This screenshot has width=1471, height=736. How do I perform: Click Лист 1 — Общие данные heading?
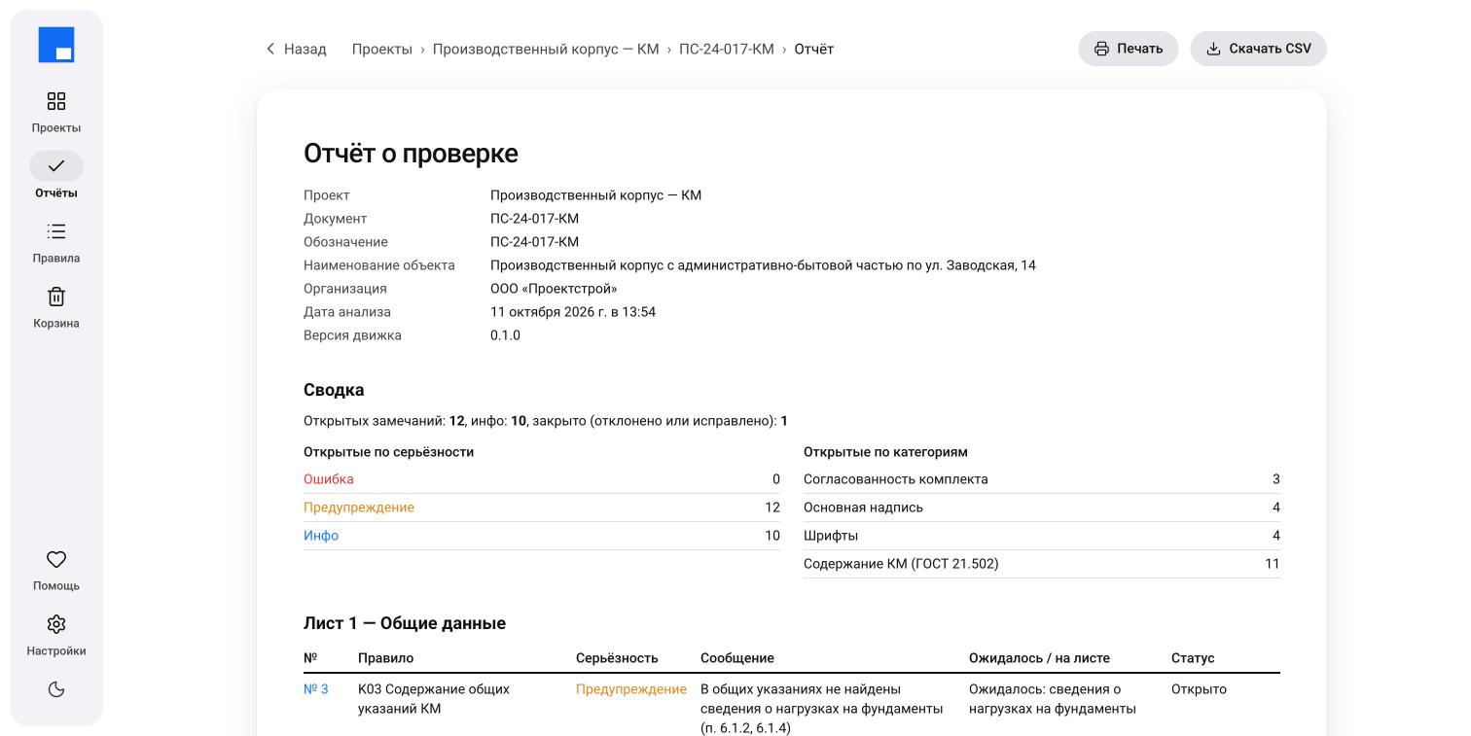pos(405,623)
